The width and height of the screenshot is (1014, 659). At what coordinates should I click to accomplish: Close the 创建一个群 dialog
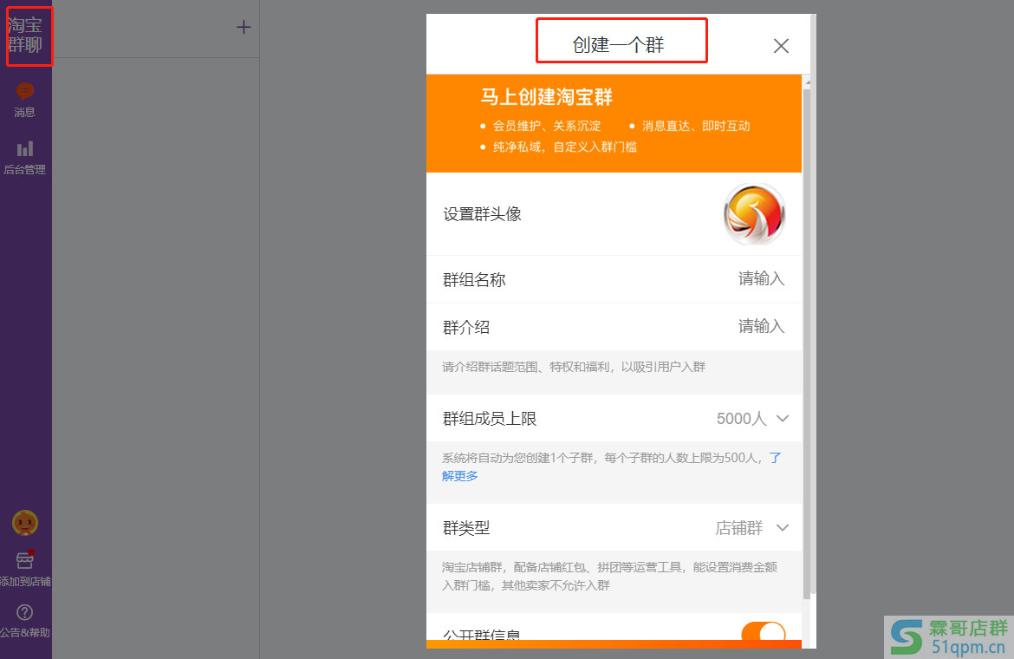pyautogui.click(x=781, y=46)
